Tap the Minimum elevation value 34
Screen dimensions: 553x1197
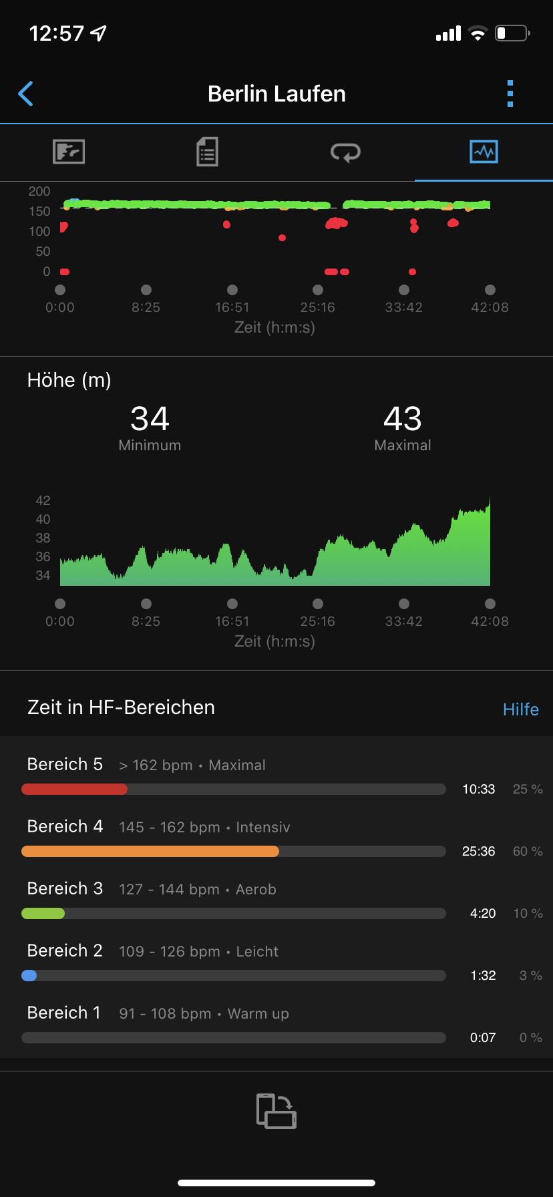(150, 419)
